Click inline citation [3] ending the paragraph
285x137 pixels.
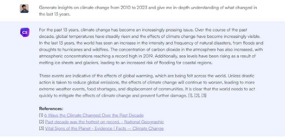[204, 95]
